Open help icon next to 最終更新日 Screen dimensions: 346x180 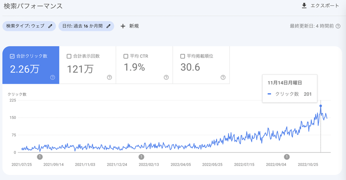[x=338, y=26]
